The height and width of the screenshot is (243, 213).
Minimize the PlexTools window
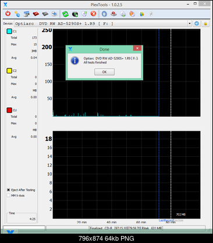(188, 4)
